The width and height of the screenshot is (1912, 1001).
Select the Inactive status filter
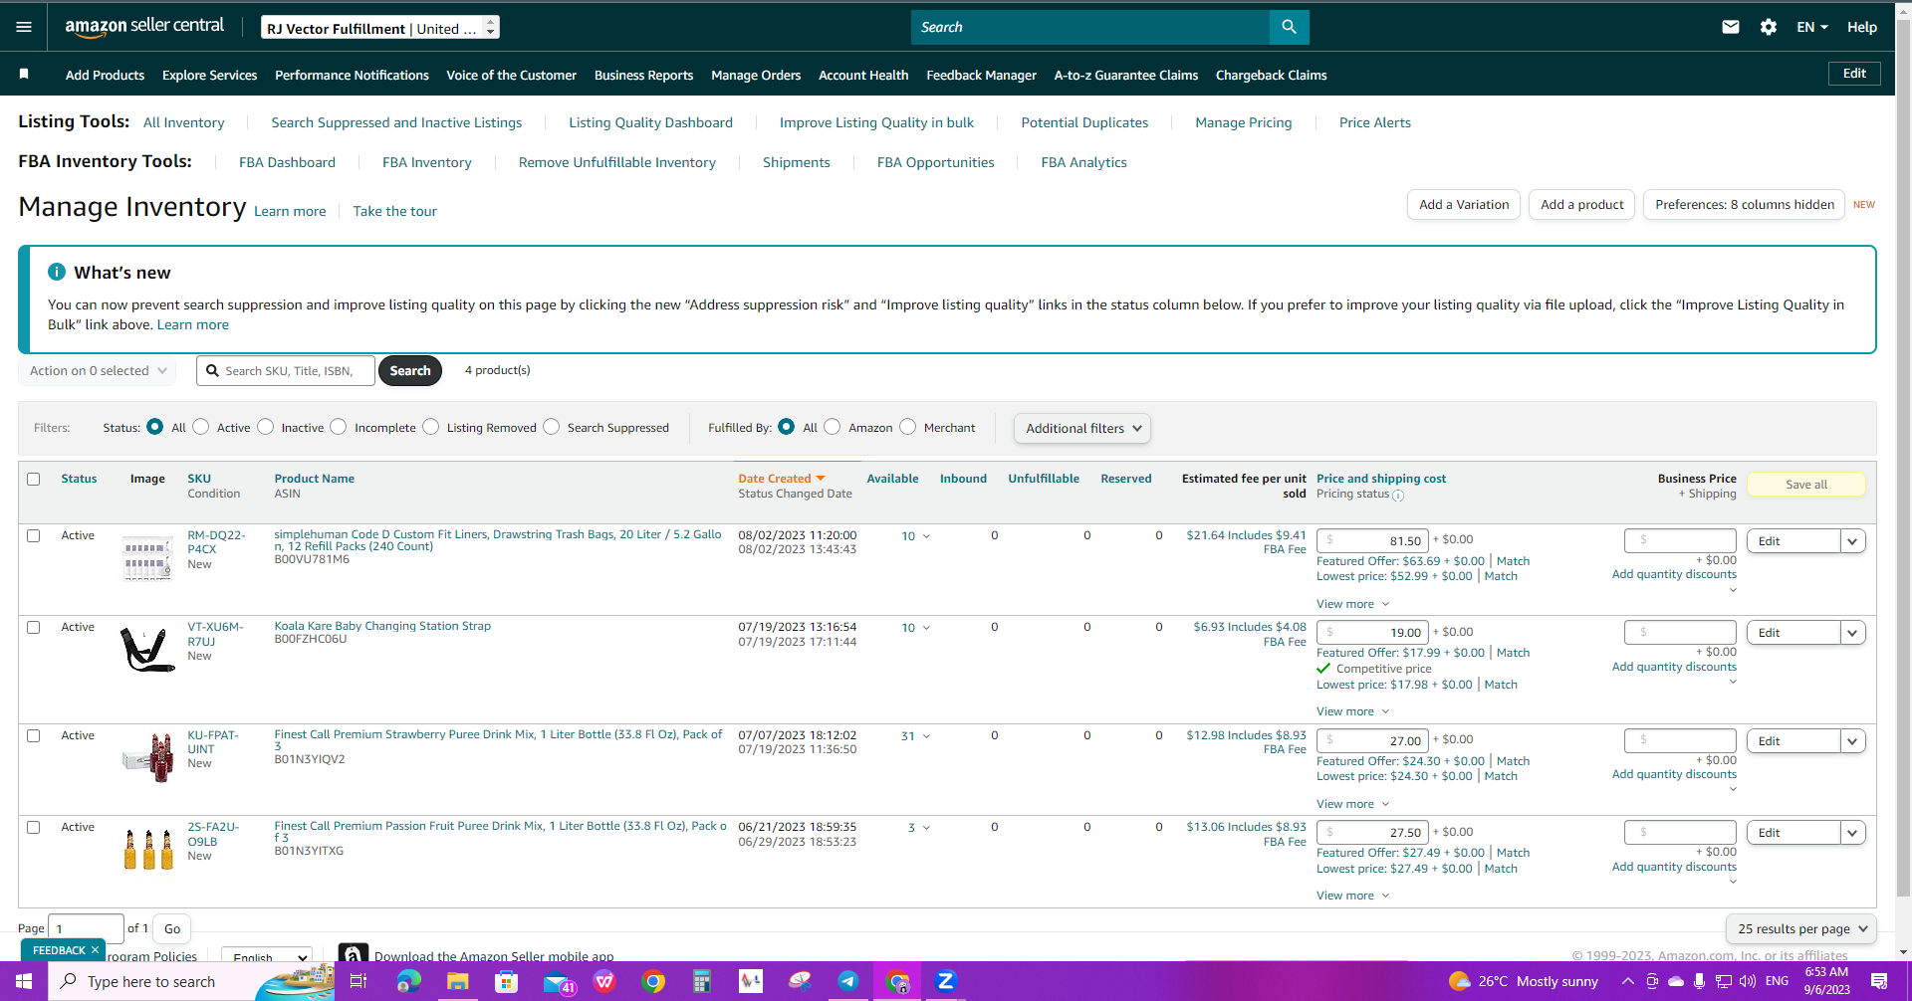266,427
